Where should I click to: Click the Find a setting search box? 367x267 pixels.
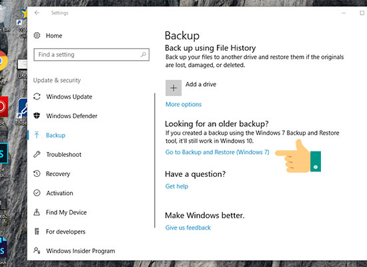[x=91, y=55]
